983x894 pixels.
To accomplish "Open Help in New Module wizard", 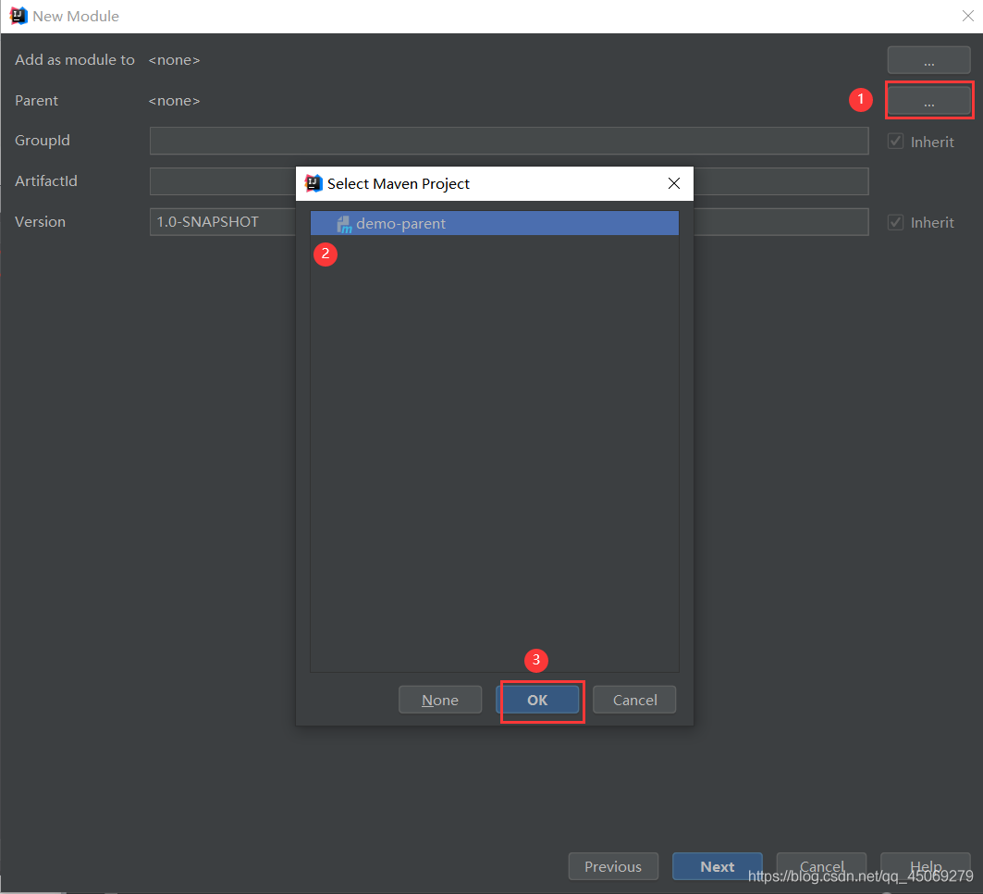I will [926, 866].
